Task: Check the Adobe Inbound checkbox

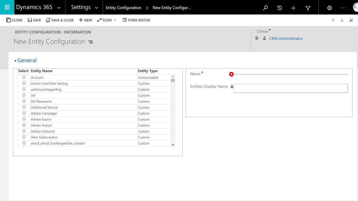Action: pyautogui.click(x=24, y=131)
